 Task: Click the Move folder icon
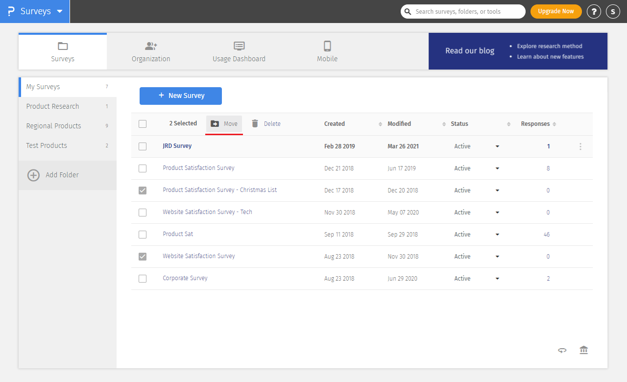215,124
